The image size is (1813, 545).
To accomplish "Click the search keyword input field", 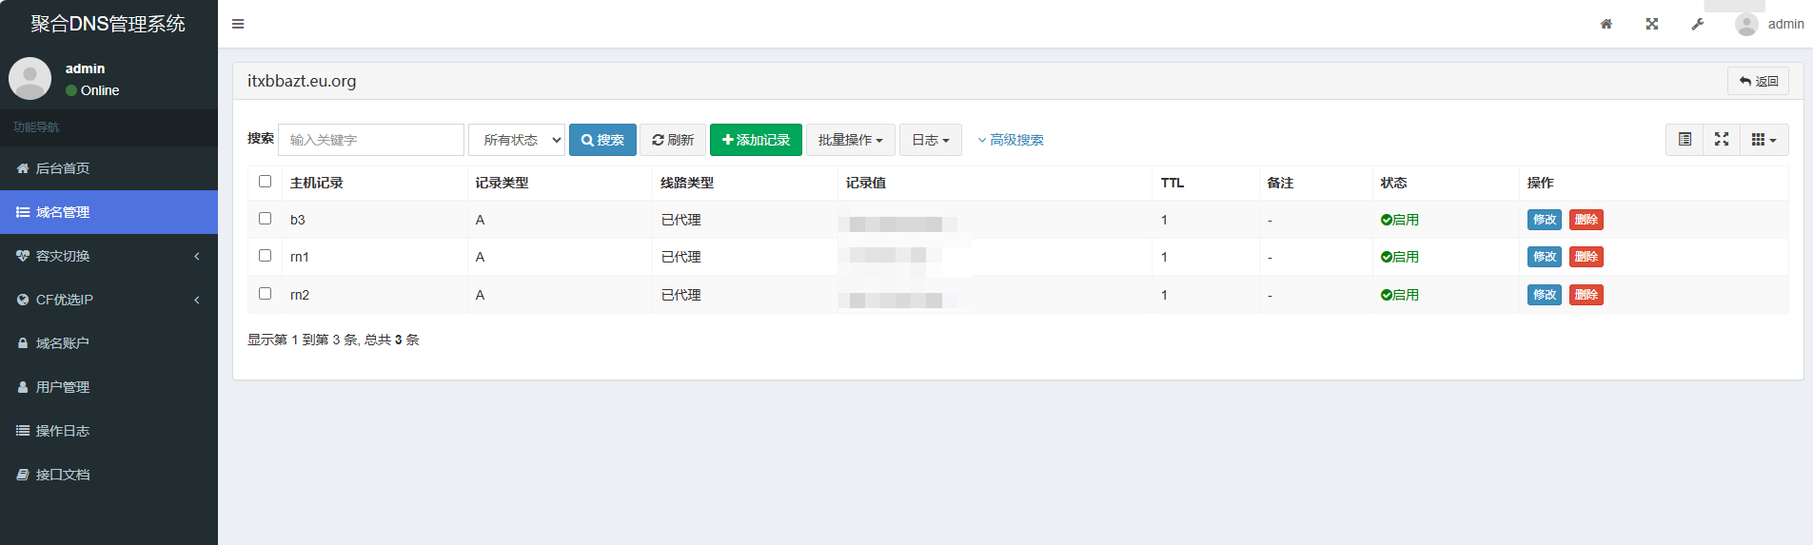I will (371, 140).
